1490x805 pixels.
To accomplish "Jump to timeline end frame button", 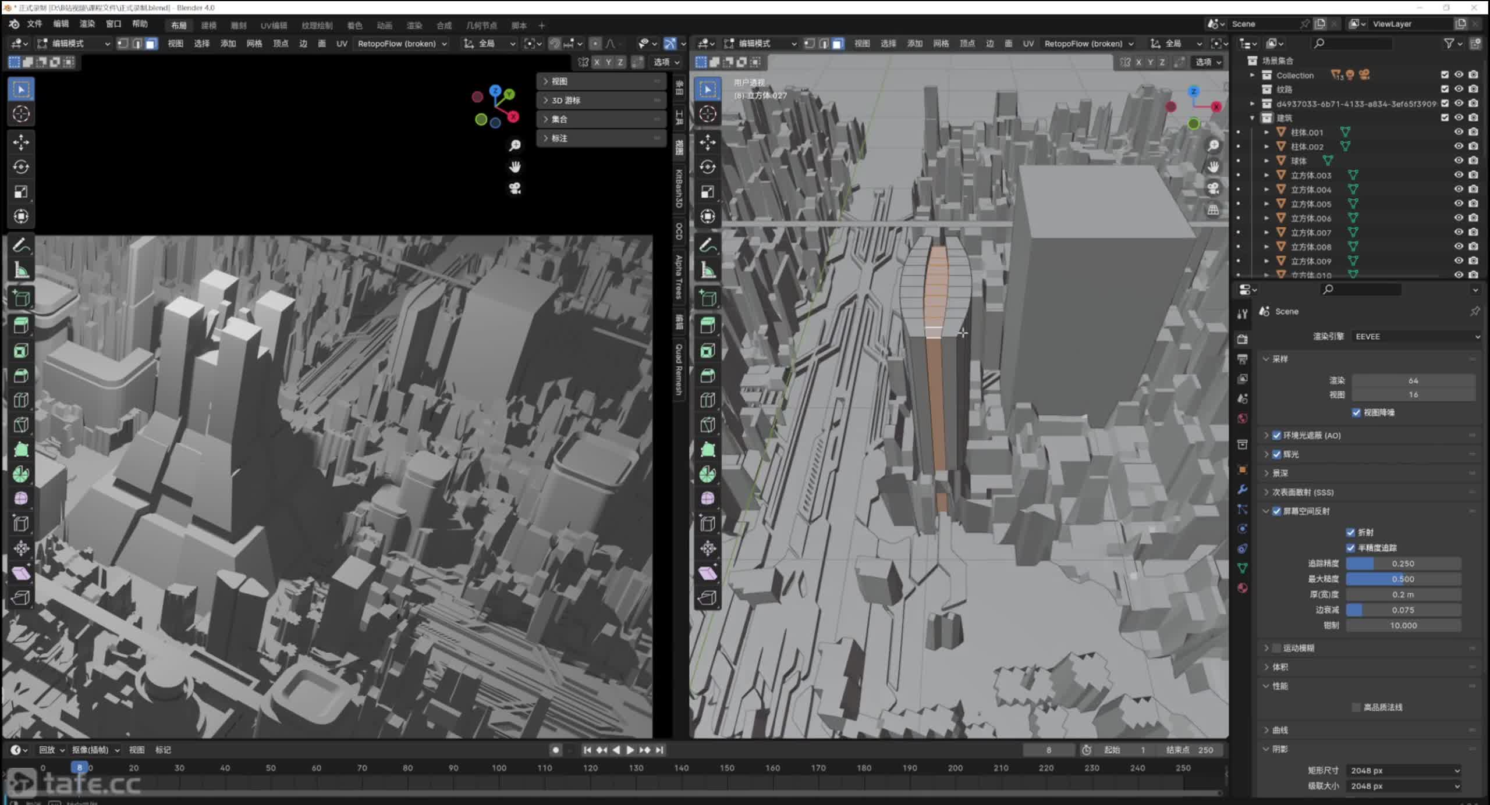I will click(659, 750).
